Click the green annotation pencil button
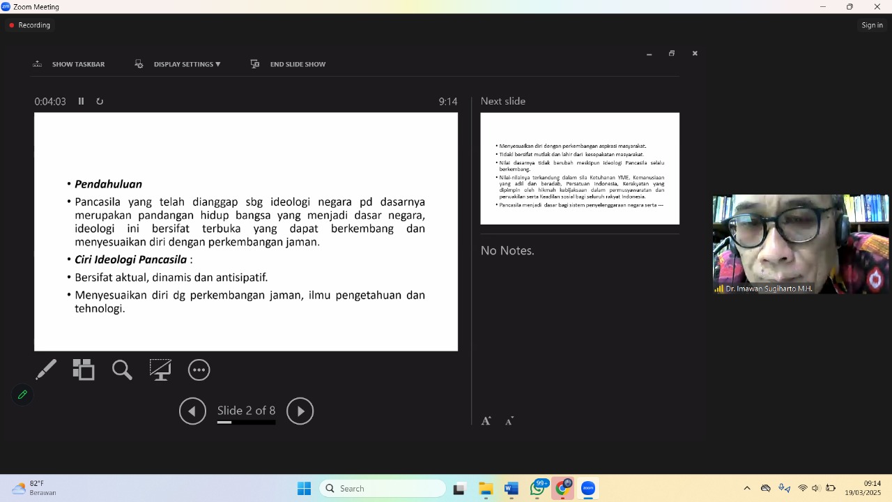 (x=22, y=395)
